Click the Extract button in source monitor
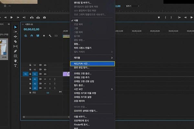 [x=38, y=17]
